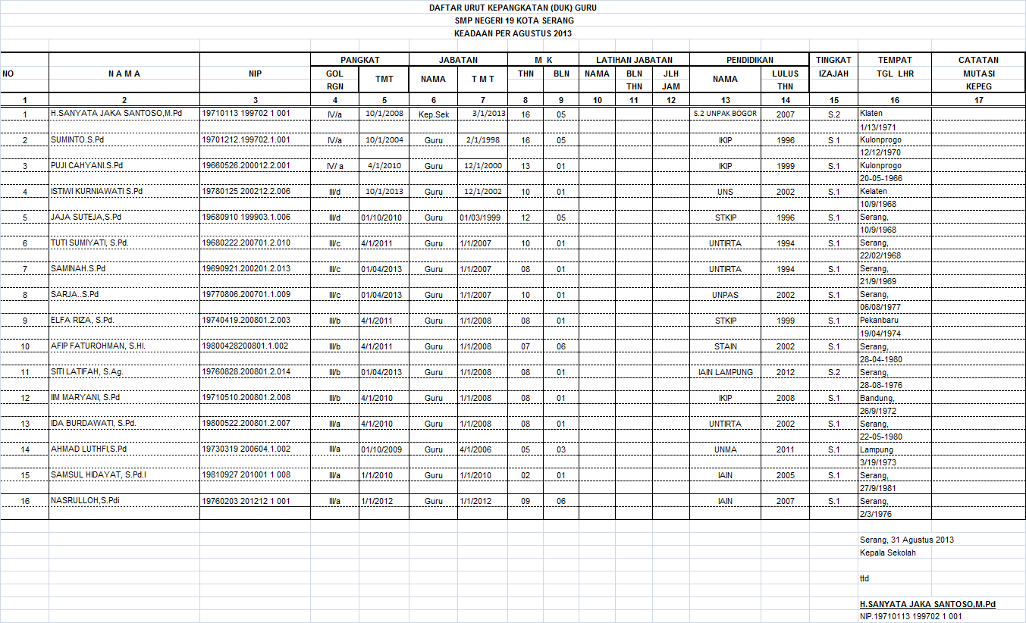Click the ttd signature cell

coord(864,578)
